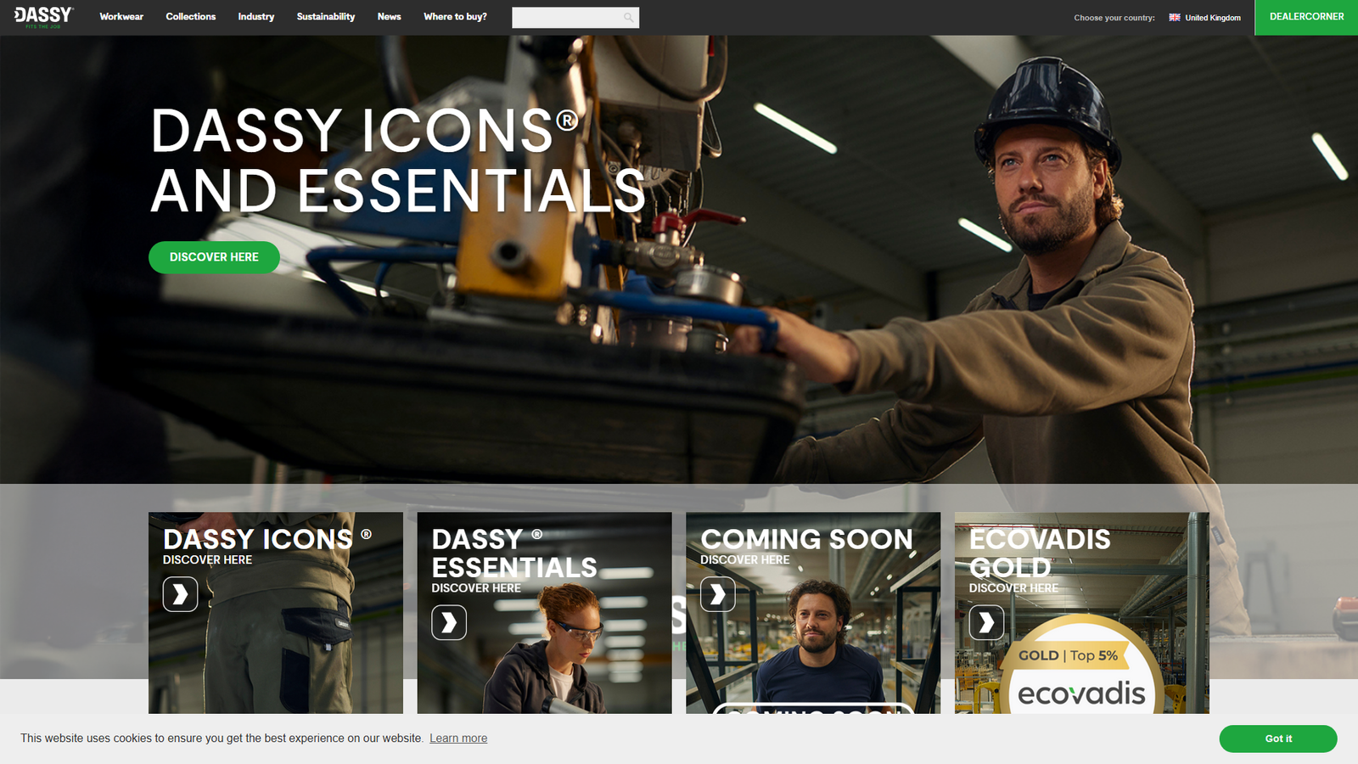Click the arrow icon on DASSY ICONS card
Image resolution: width=1358 pixels, height=764 pixels.
click(179, 594)
